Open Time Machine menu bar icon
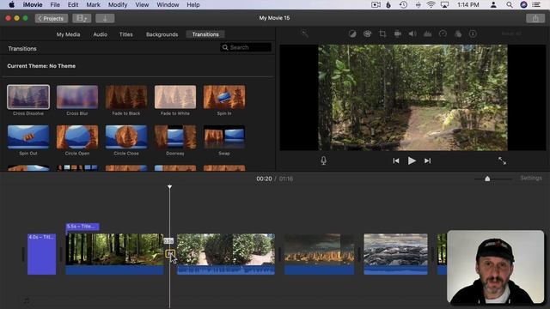The height and width of the screenshot is (309, 550). (403, 5)
